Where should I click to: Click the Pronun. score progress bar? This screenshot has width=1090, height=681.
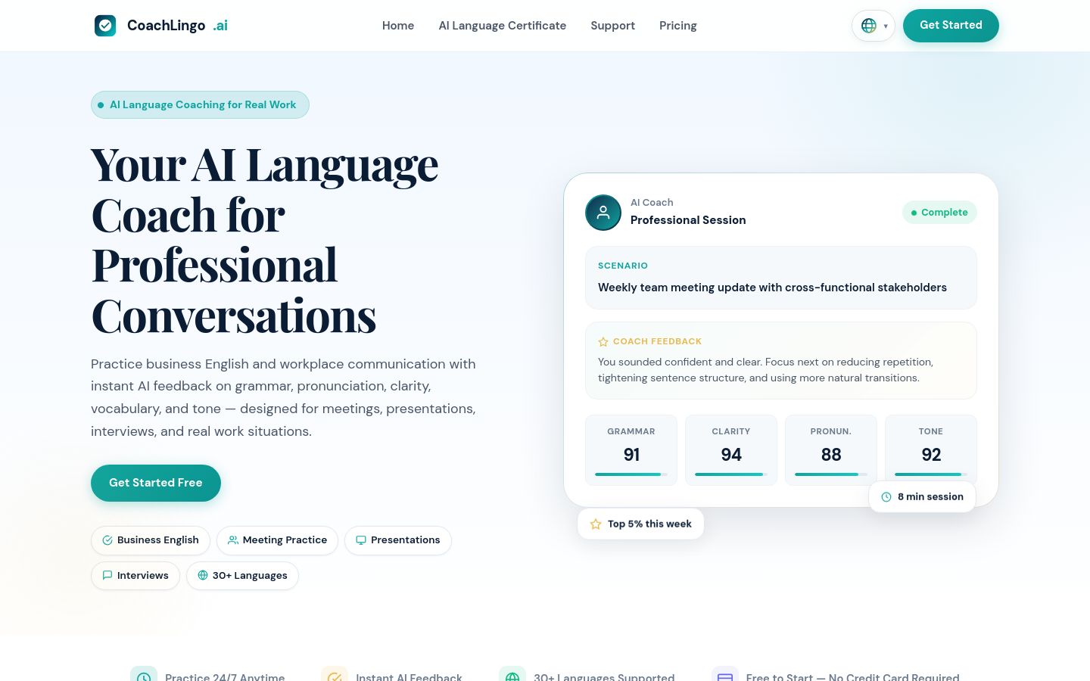click(x=831, y=474)
